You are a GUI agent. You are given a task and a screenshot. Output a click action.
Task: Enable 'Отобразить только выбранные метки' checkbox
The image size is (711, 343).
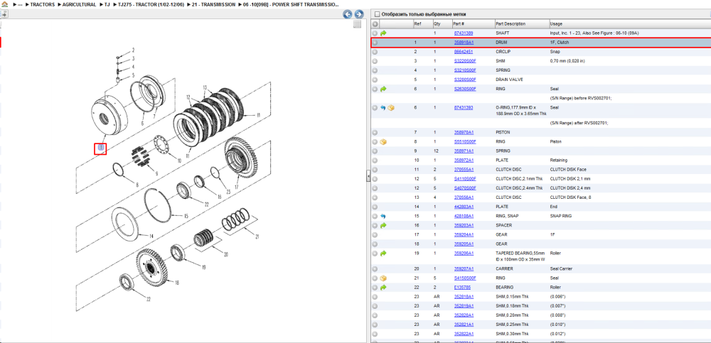(378, 14)
